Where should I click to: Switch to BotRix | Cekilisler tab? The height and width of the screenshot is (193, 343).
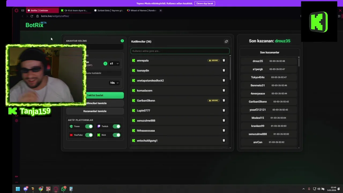pyautogui.click(x=42, y=10)
